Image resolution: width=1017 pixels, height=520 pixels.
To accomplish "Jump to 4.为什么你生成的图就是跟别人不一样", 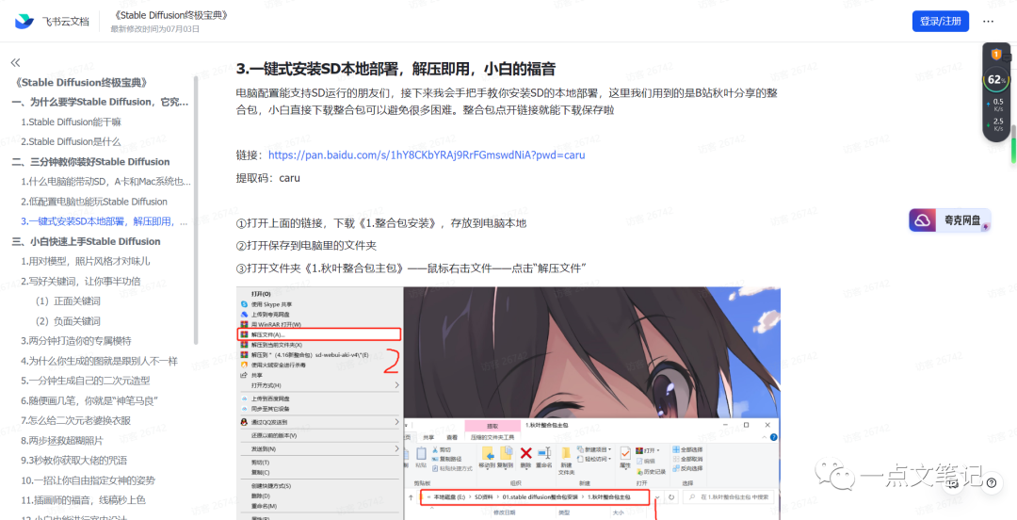I will click(99, 361).
